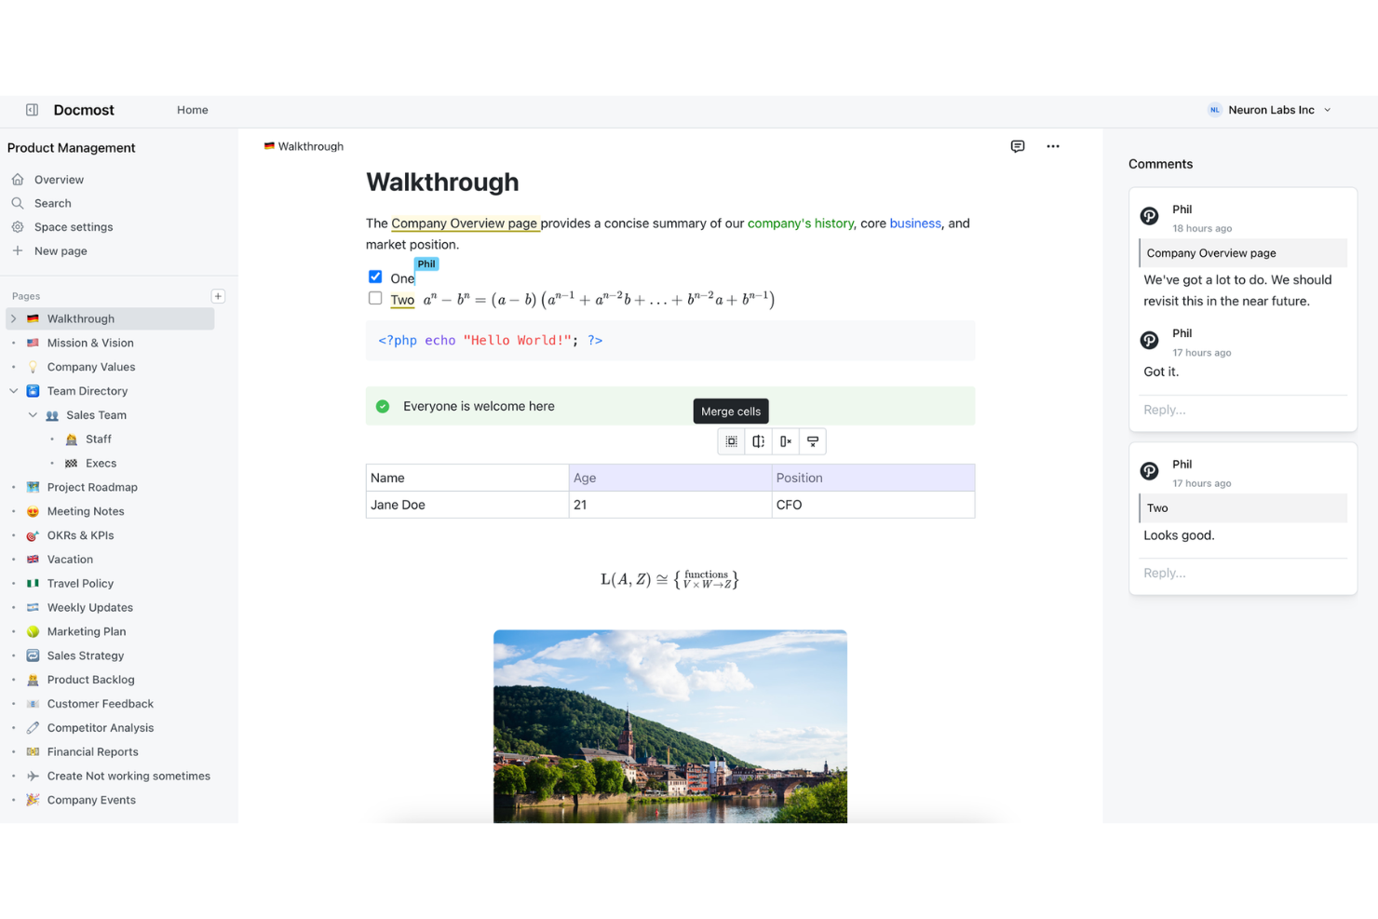Click the gear icon for Space settings
The width and height of the screenshot is (1378, 919).
(x=18, y=227)
